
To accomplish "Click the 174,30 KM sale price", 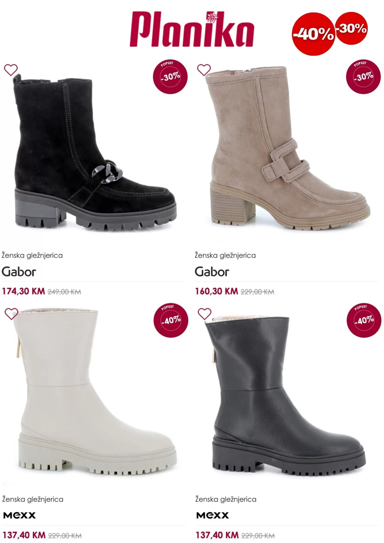I will point(23,291).
